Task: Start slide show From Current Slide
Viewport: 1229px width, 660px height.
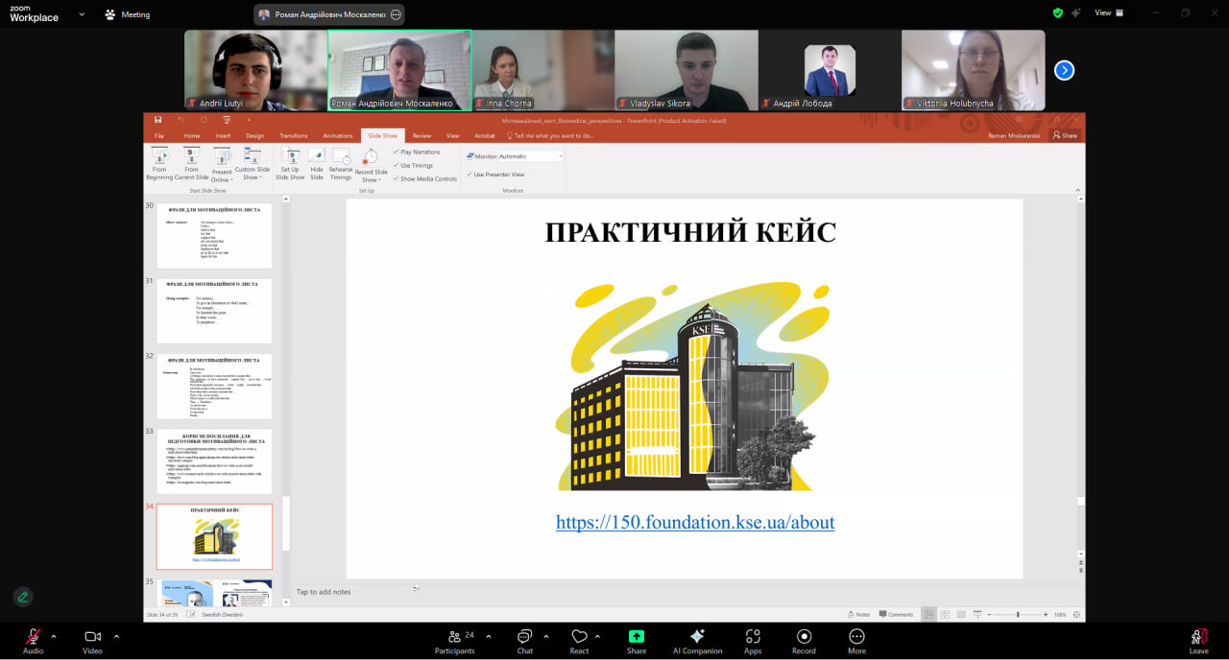Action: [192, 164]
